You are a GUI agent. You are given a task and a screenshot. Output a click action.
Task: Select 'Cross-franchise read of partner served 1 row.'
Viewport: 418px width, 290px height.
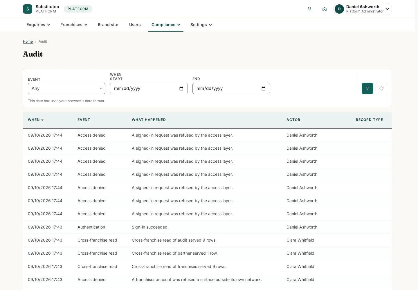coord(175,253)
